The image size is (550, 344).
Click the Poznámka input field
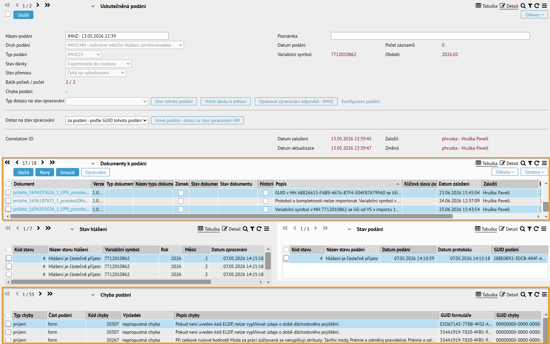[x=430, y=36]
